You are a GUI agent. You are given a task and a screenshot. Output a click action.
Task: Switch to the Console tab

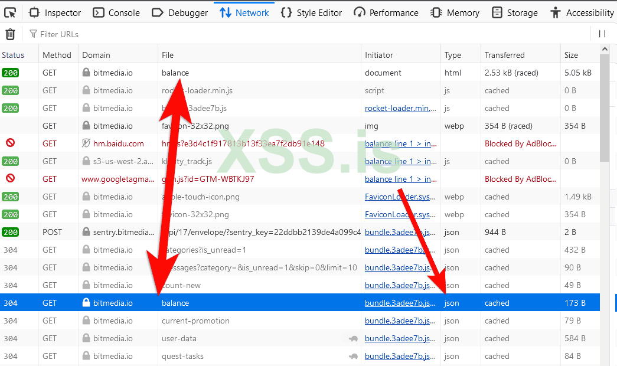pos(116,12)
